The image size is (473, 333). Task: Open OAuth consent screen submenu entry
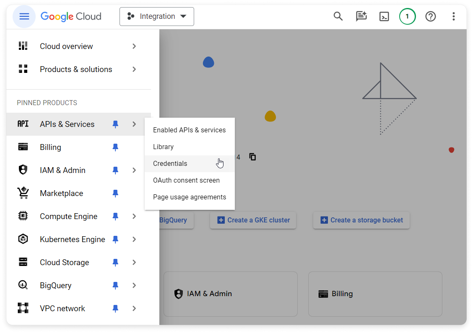tap(190, 180)
